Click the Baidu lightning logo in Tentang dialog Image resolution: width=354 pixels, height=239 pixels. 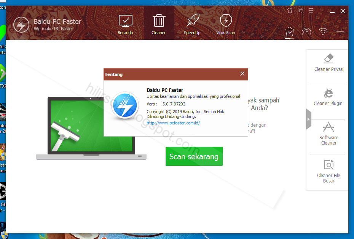(x=125, y=105)
